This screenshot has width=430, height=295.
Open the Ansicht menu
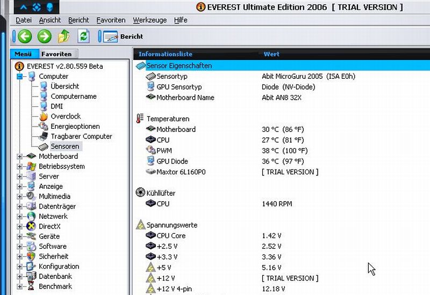coord(50,20)
